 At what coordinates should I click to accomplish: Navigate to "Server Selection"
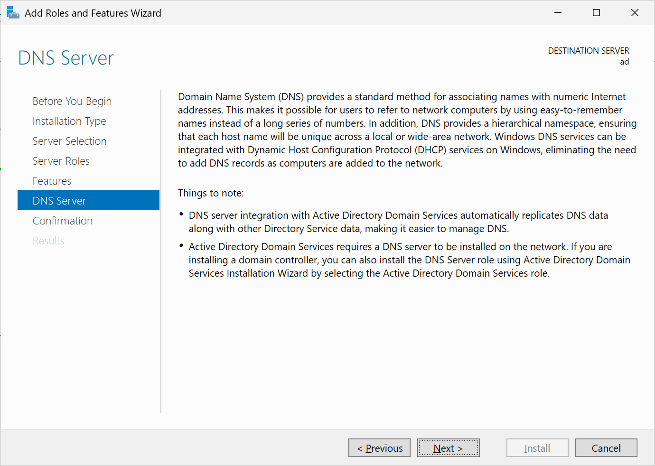[69, 141]
